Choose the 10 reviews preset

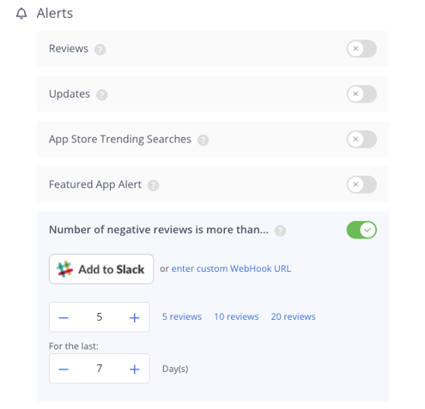coord(236,316)
